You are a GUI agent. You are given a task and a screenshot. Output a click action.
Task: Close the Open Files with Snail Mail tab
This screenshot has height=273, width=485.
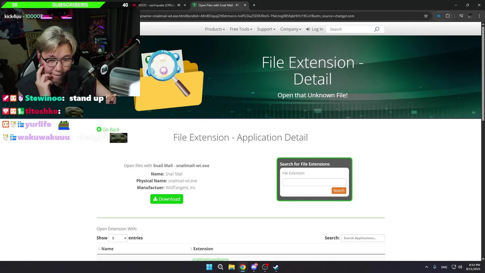tap(245, 5)
